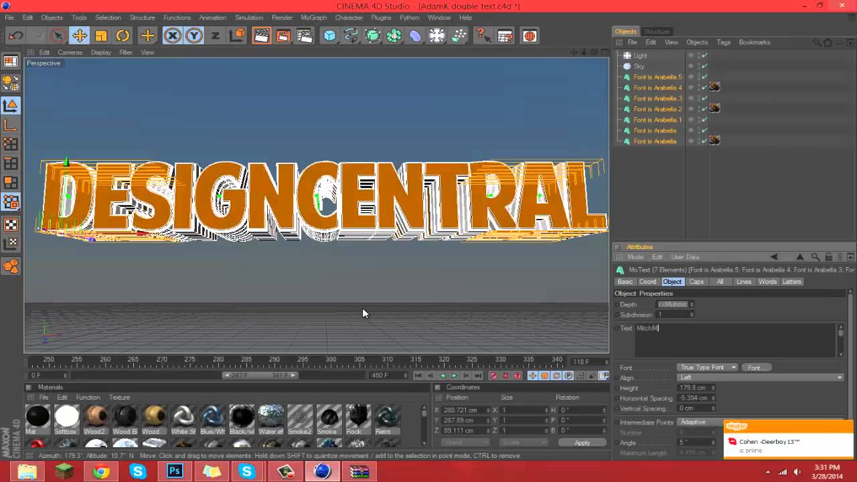Toggle the Sky object enable checkmark

pos(704,66)
